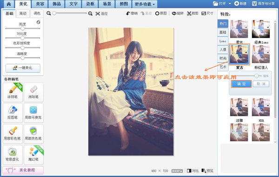Expand the 打开 dropdown arrow
Image resolution: width=279 pixels, height=177 pixels.
click(230, 4)
